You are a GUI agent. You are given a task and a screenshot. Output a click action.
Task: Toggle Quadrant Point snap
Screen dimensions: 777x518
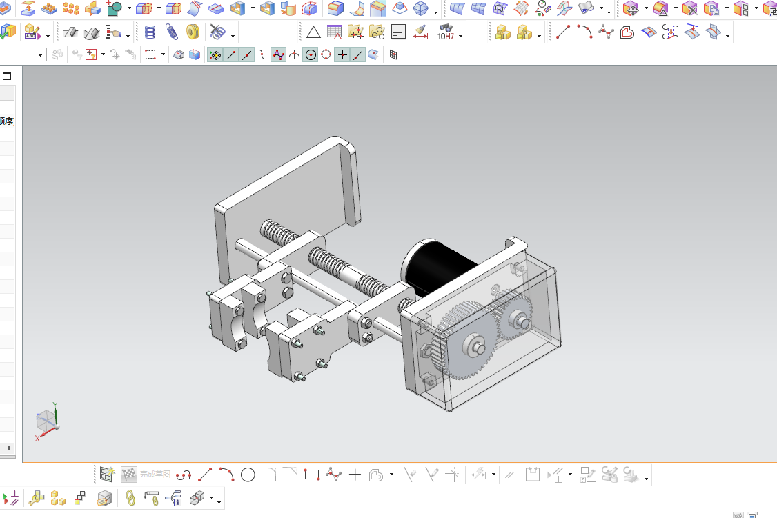pyautogui.click(x=326, y=55)
